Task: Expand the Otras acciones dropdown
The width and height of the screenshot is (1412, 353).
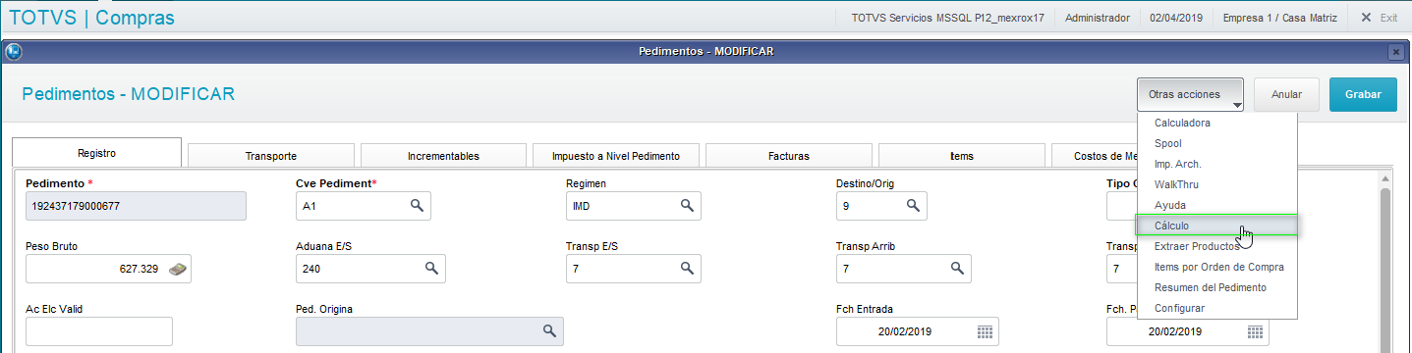Action: click(1191, 95)
